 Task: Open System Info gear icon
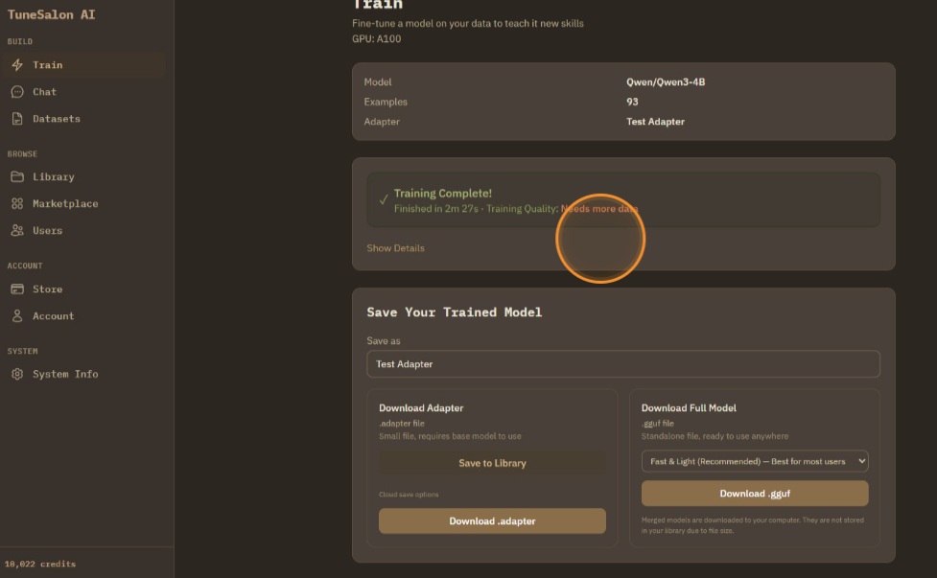pyautogui.click(x=17, y=375)
